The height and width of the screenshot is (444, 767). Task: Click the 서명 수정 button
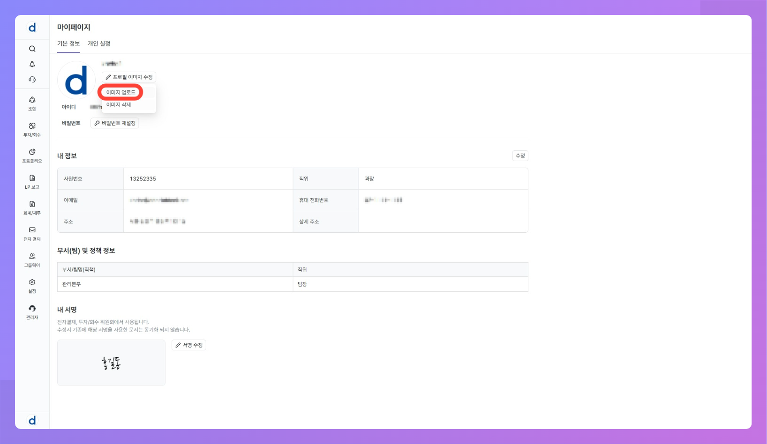coord(189,345)
